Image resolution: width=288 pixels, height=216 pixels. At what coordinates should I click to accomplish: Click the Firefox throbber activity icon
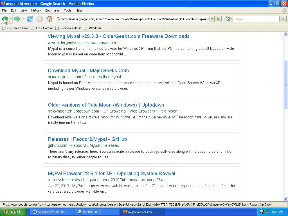(284, 10)
